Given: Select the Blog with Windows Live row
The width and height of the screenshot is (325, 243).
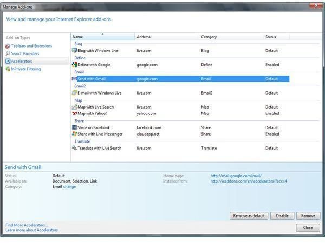Looking at the screenshot, I should point(180,51).
